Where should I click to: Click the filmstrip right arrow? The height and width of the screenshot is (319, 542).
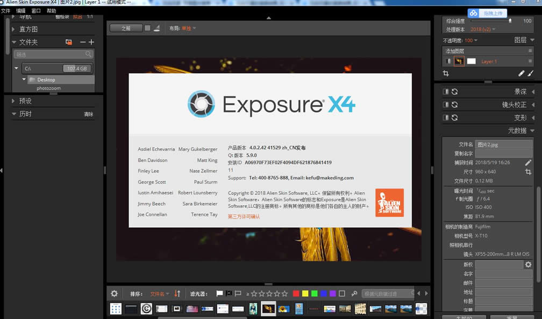(426, 293)
